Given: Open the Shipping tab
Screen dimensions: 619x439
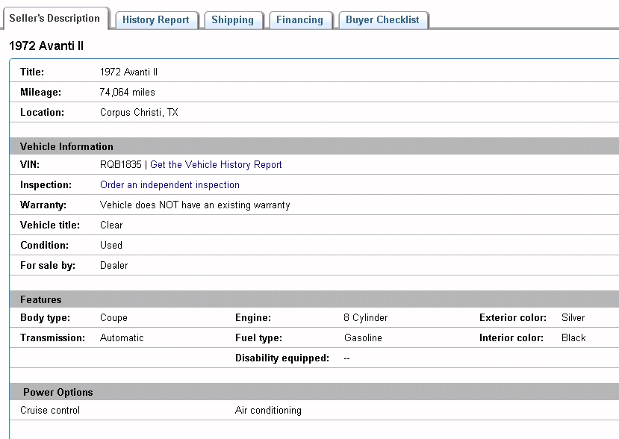Looking at the screenshot, I should [232, 20].
